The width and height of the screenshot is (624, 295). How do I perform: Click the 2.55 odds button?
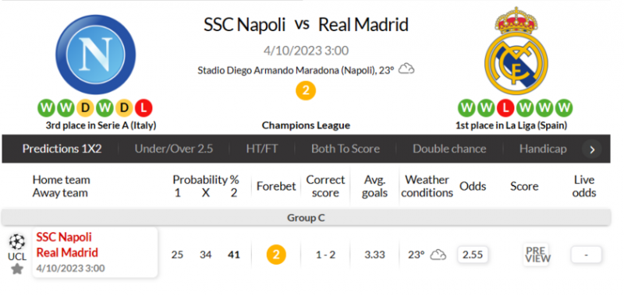pos(473,255)
